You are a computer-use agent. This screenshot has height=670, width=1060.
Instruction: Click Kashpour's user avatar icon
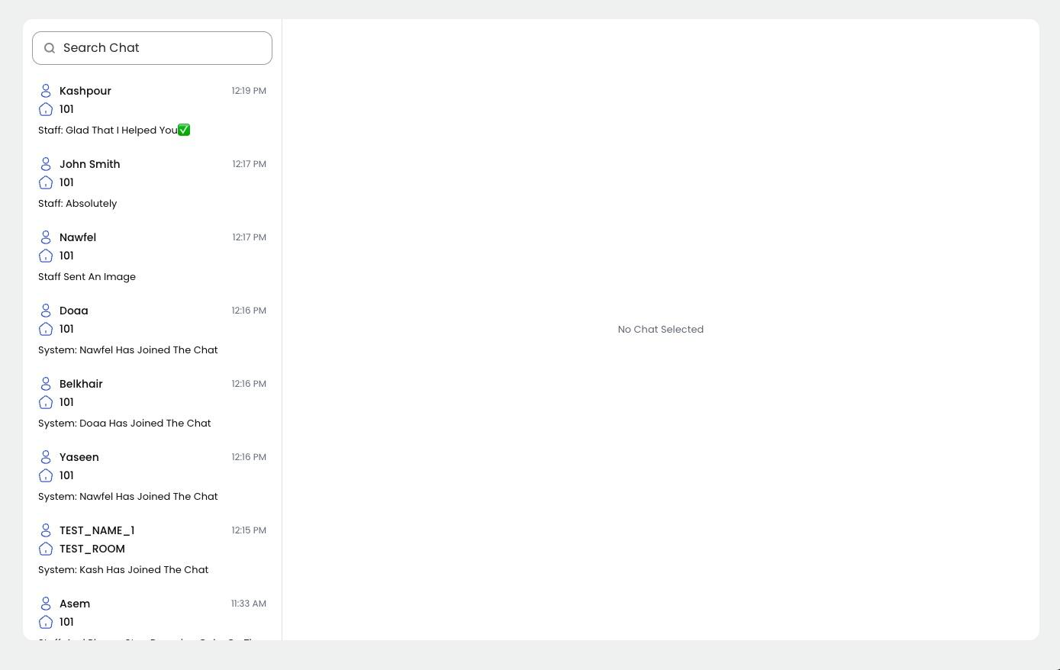(46, 91)
